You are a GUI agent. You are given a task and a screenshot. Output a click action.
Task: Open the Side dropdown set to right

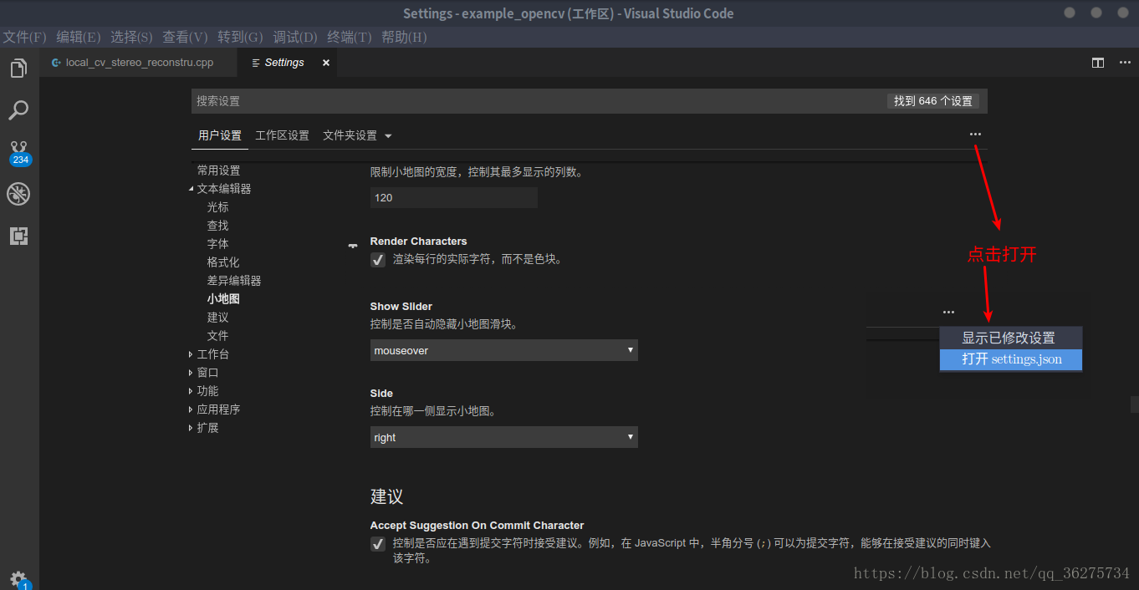tap(504, 437)
